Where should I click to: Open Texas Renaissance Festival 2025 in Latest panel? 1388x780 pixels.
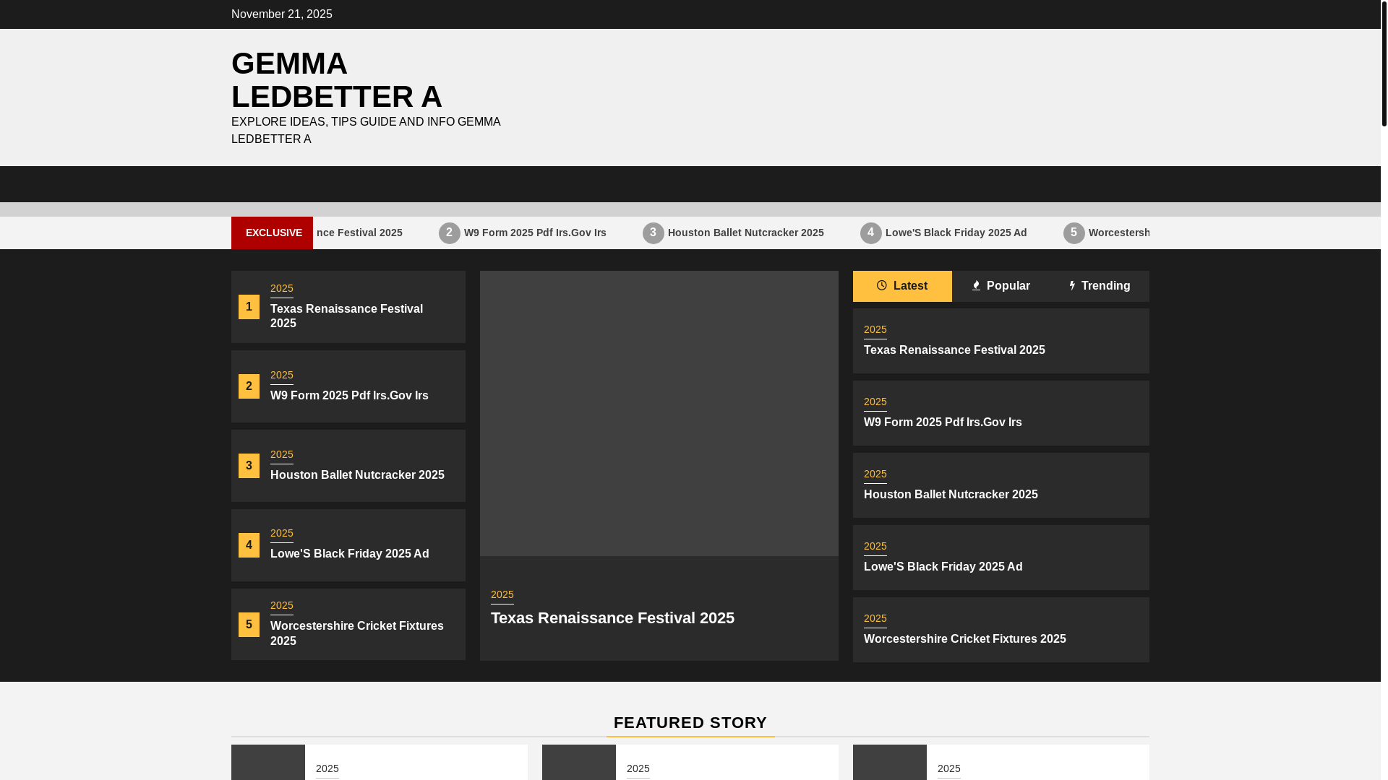coord(954,350)
